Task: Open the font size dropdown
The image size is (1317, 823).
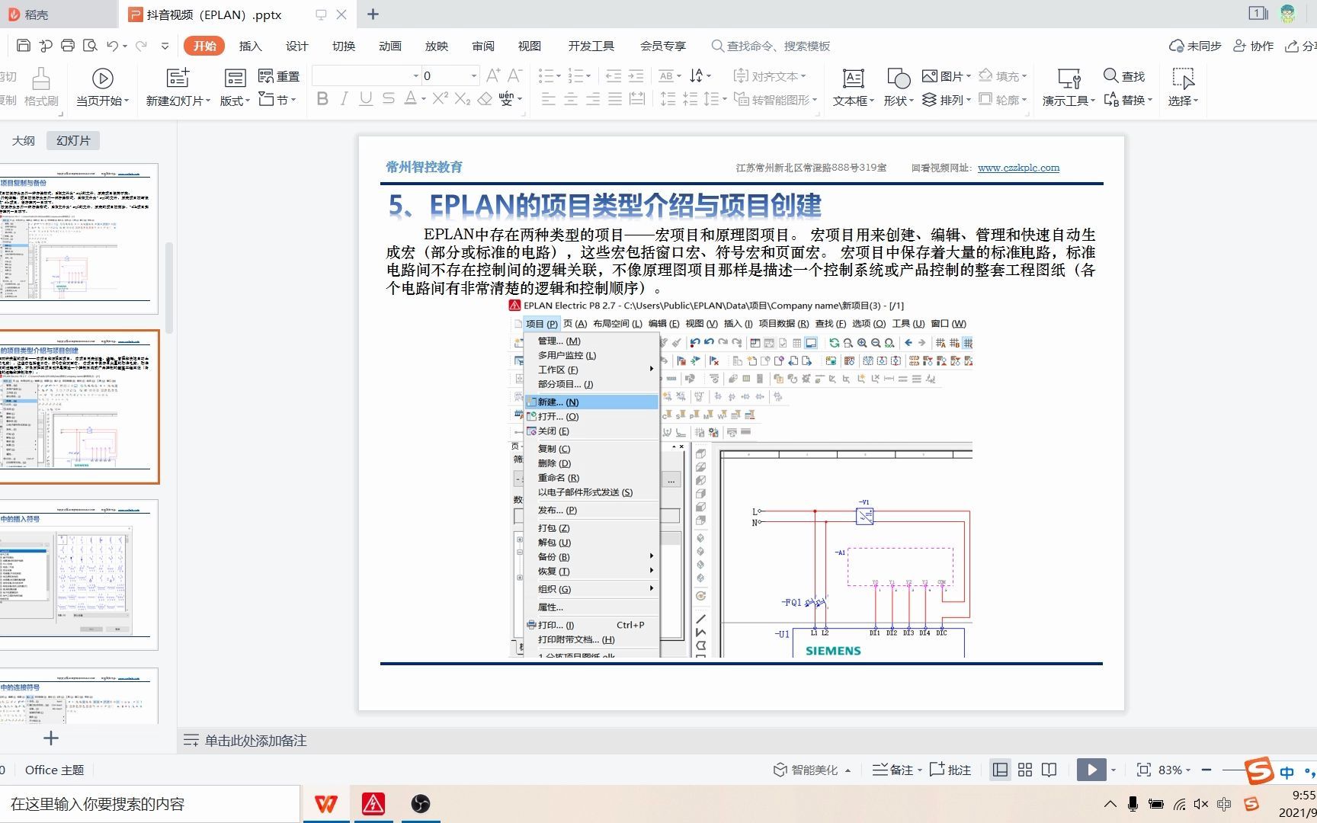Action: (x=473, y=75)
